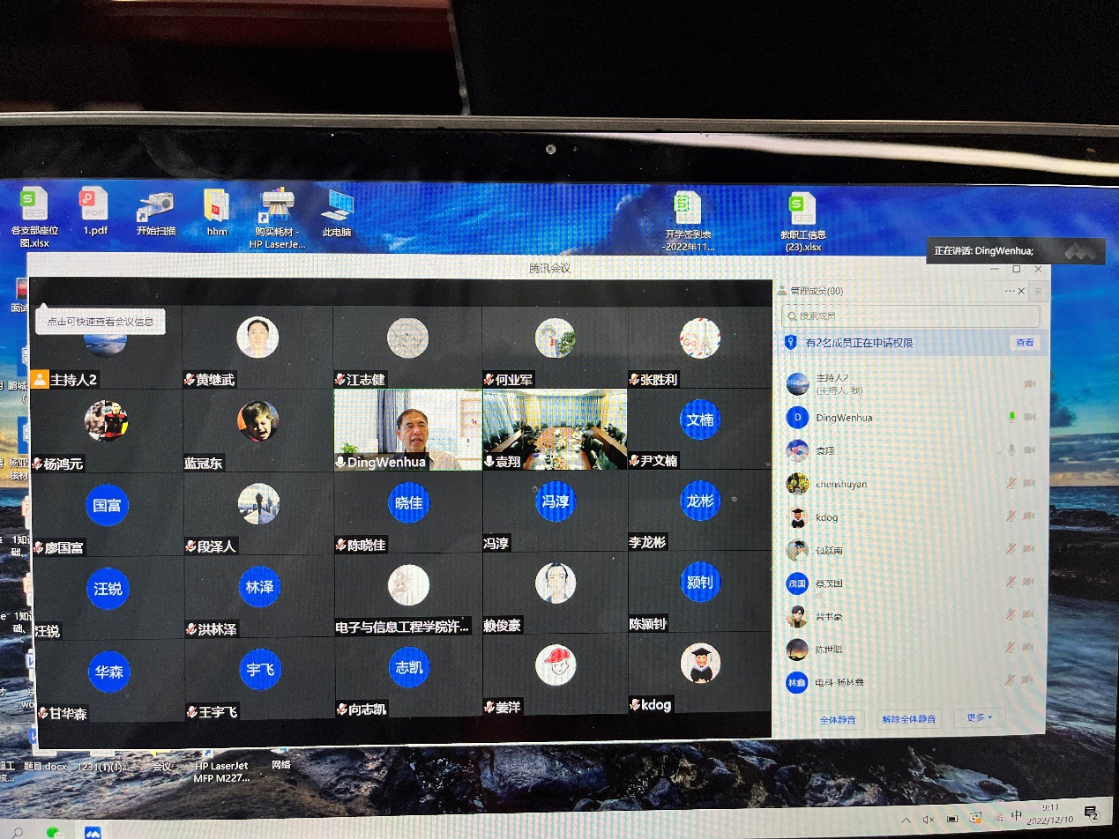Click the hamburger menu icon in members panel
The height and width of the screenshot is (839, 1119).
tap(1039, 291)
